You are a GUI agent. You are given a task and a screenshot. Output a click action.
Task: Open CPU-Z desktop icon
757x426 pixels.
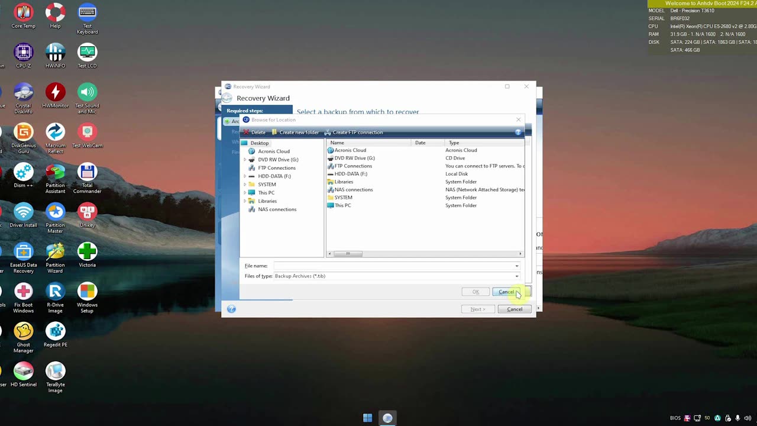[23, 56]
